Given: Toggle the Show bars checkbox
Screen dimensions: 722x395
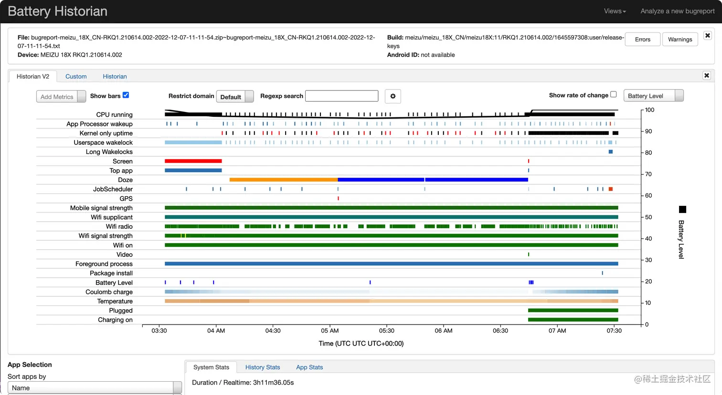Looking at the screenshot, I should [x=126, y=95].
